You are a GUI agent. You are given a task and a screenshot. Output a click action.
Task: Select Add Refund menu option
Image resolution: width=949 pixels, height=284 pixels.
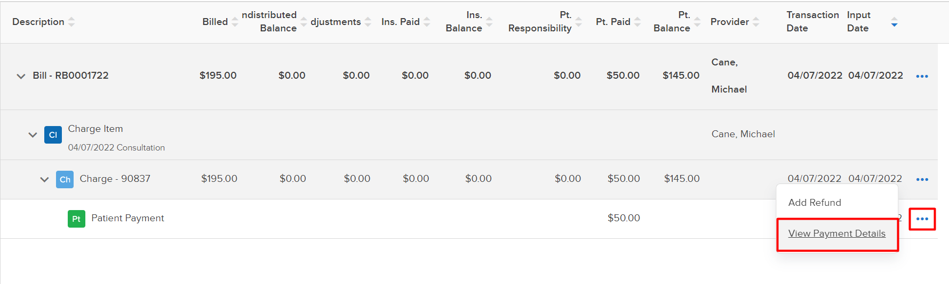point(814,203)
